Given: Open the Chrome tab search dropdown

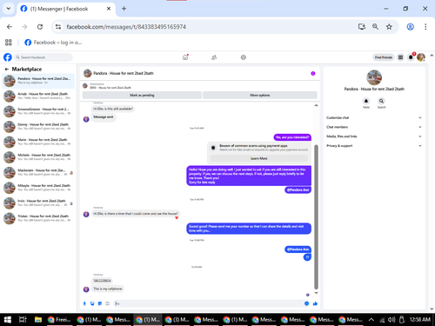Looking at the screenshot, I should tap(9, 9).
